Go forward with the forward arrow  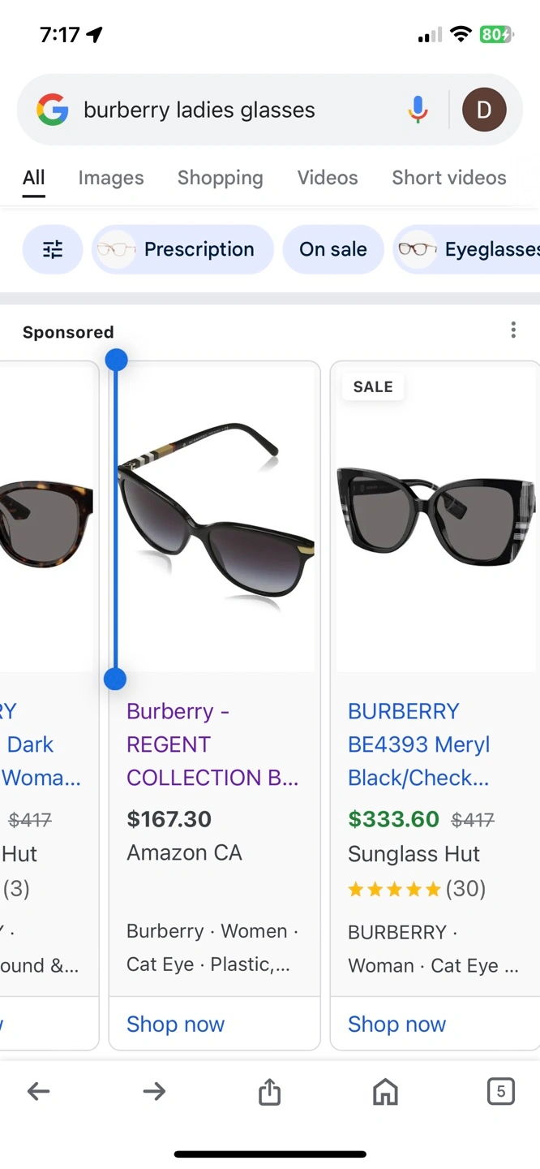click(154, 1092)
